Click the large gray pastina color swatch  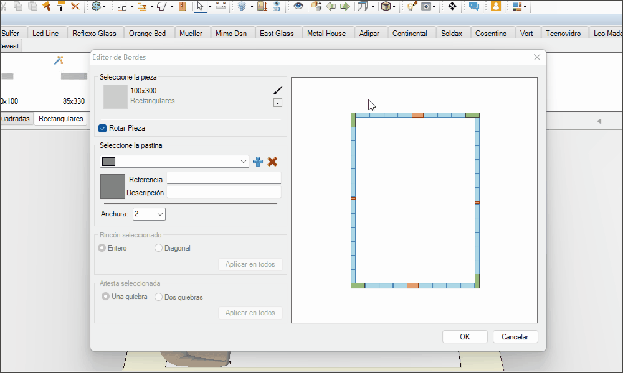[x=112, y=186]
